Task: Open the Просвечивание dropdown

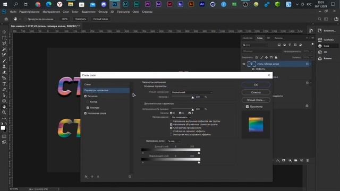Action: 181,117
